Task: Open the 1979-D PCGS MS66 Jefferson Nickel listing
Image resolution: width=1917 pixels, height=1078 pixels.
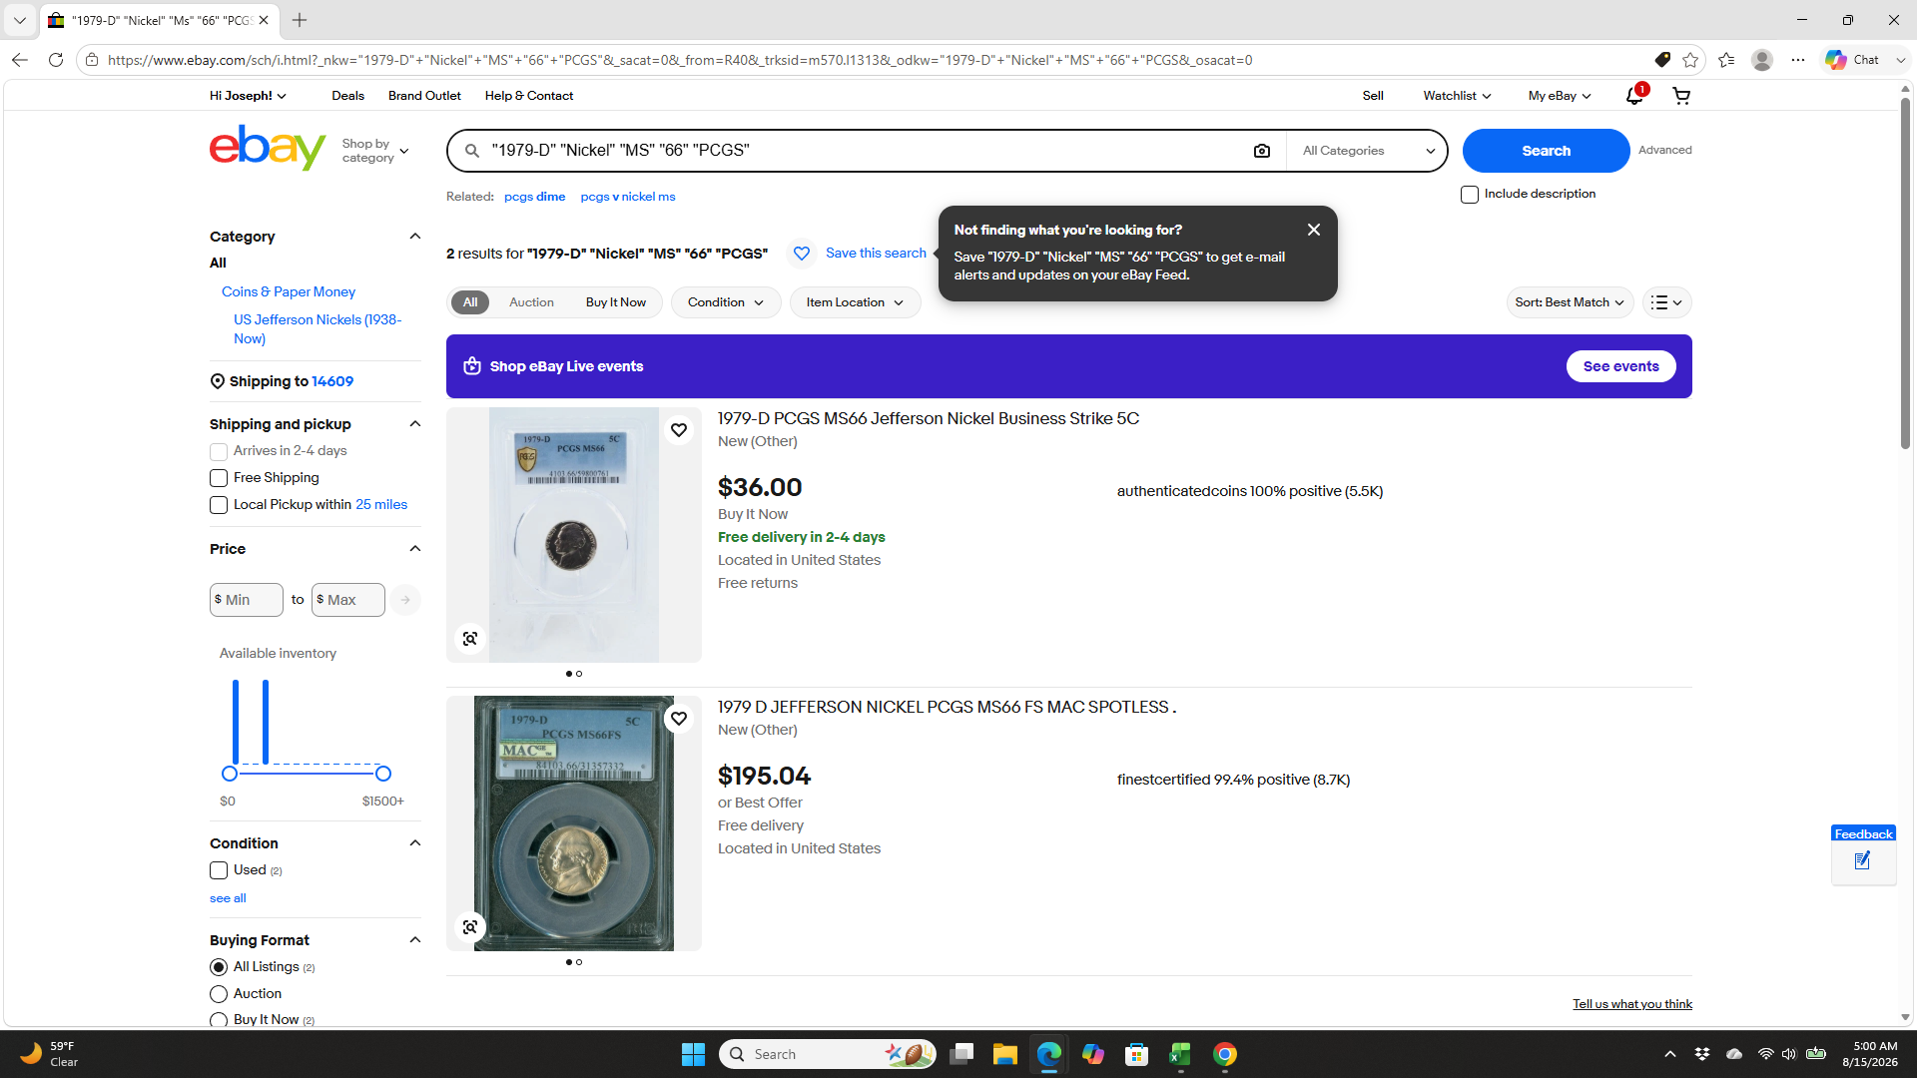Action: (929, 419)
